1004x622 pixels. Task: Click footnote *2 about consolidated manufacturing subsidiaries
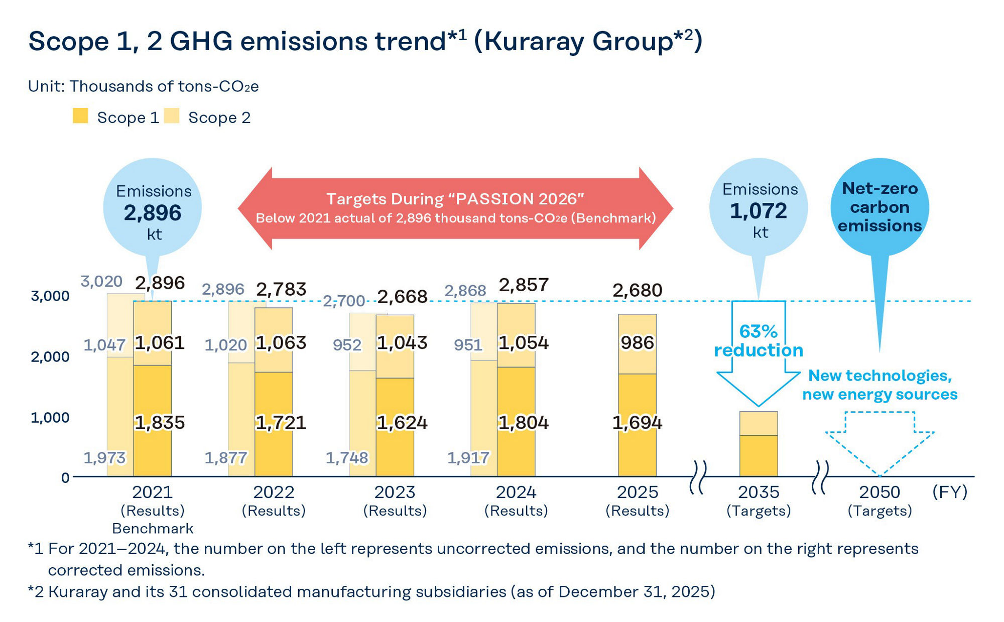[x=371, y=592]
